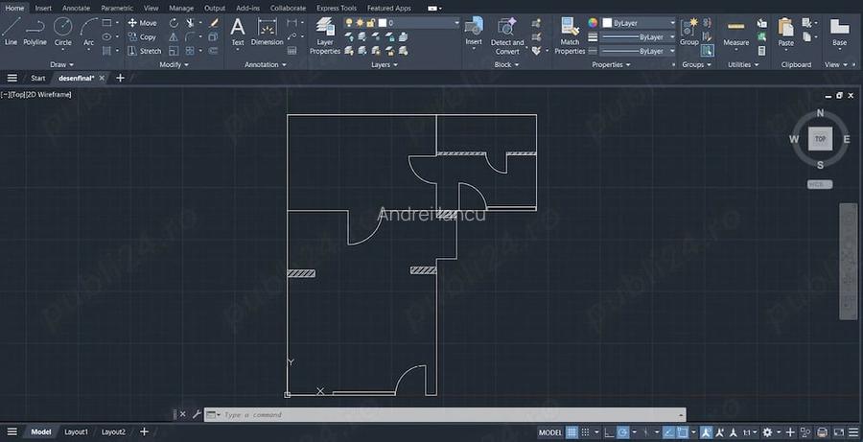Click the layer 0 white color swatch
863x442 pixels.
coord(383,23)
